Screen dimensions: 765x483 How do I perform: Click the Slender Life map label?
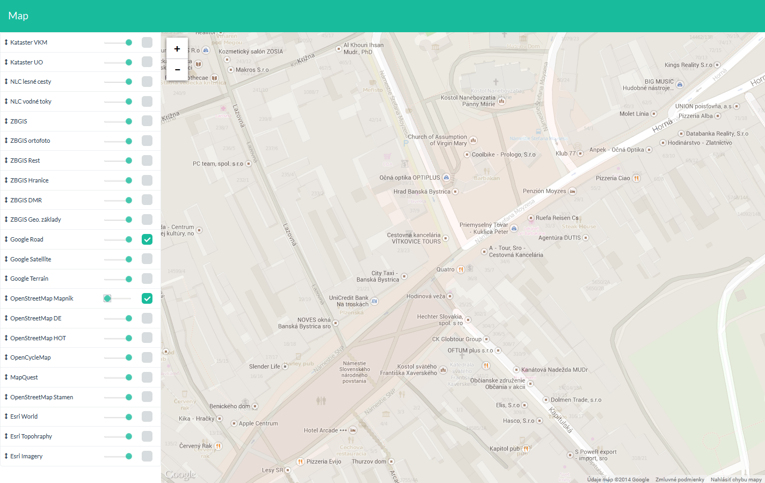pos(265,367)
